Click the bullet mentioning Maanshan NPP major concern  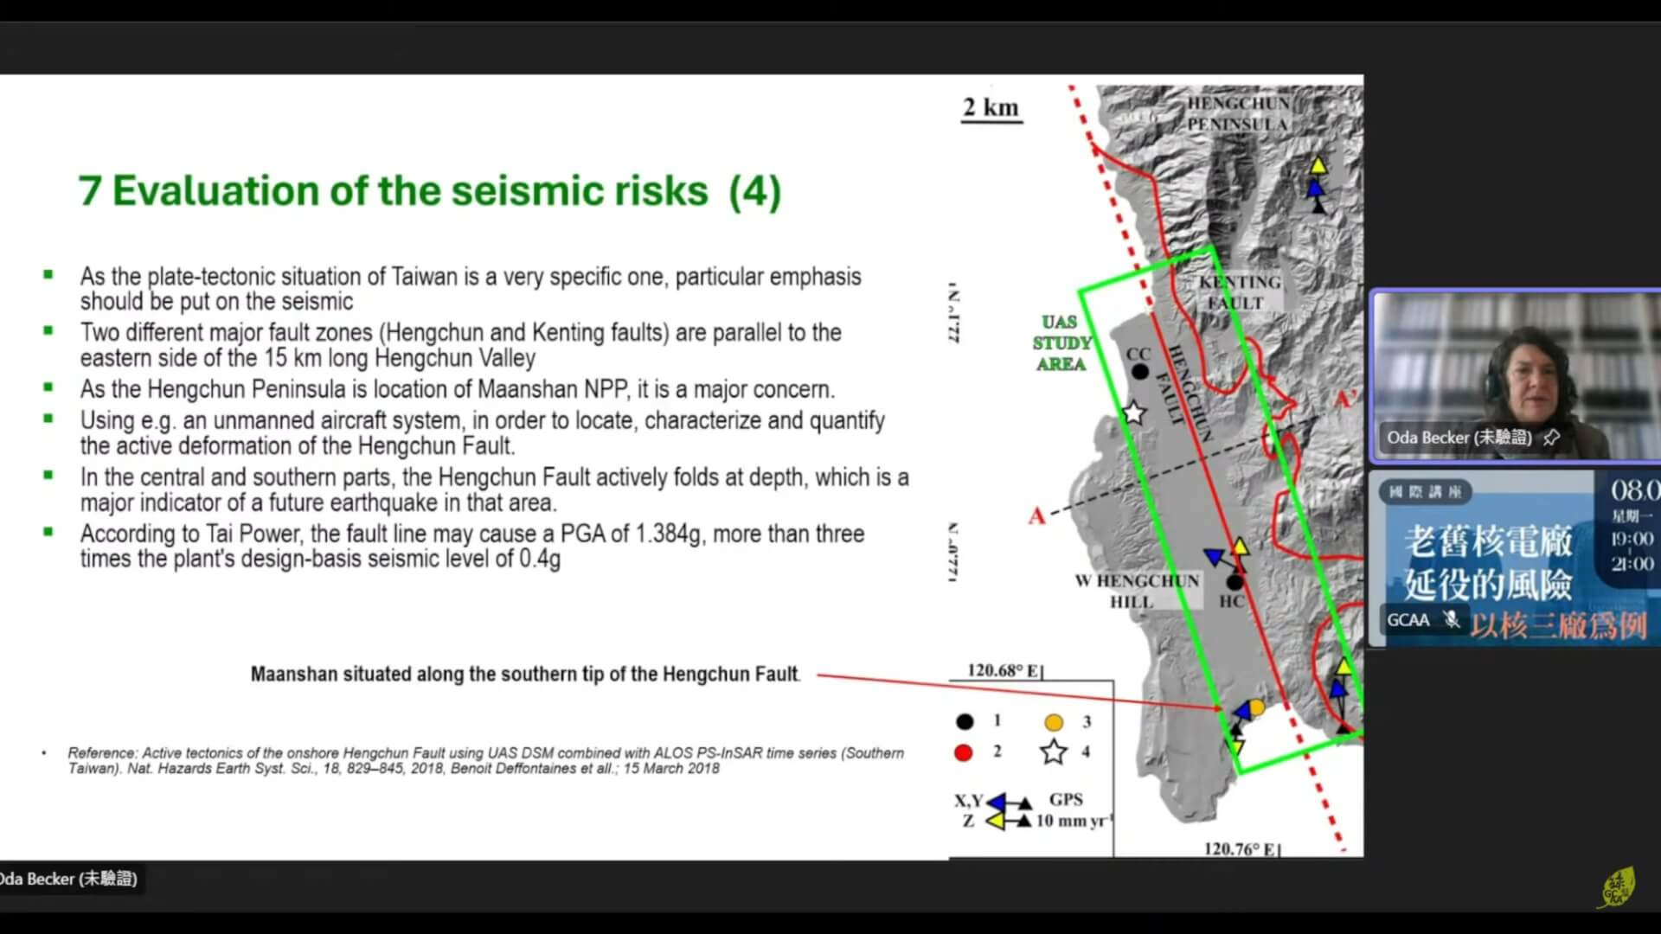[x=458, y=389]
